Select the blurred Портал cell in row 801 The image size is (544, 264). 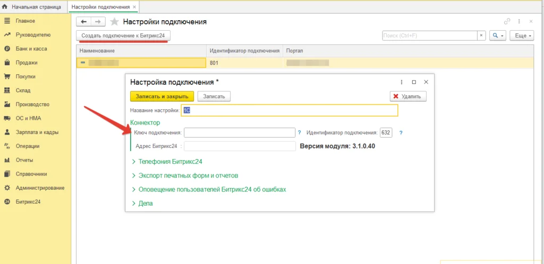(x=409, y=63)
